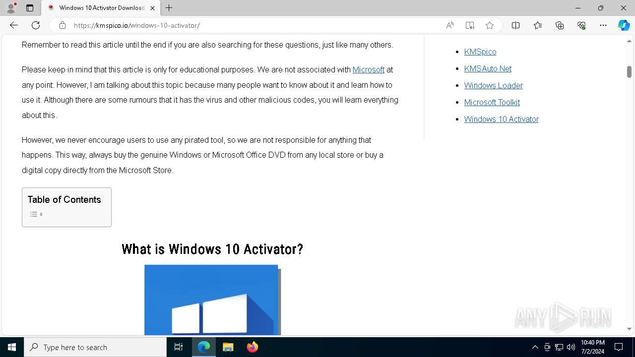Go back to the previous page
Image resolution: width=635 pixels, height=357 pixels.
[14, 25]
